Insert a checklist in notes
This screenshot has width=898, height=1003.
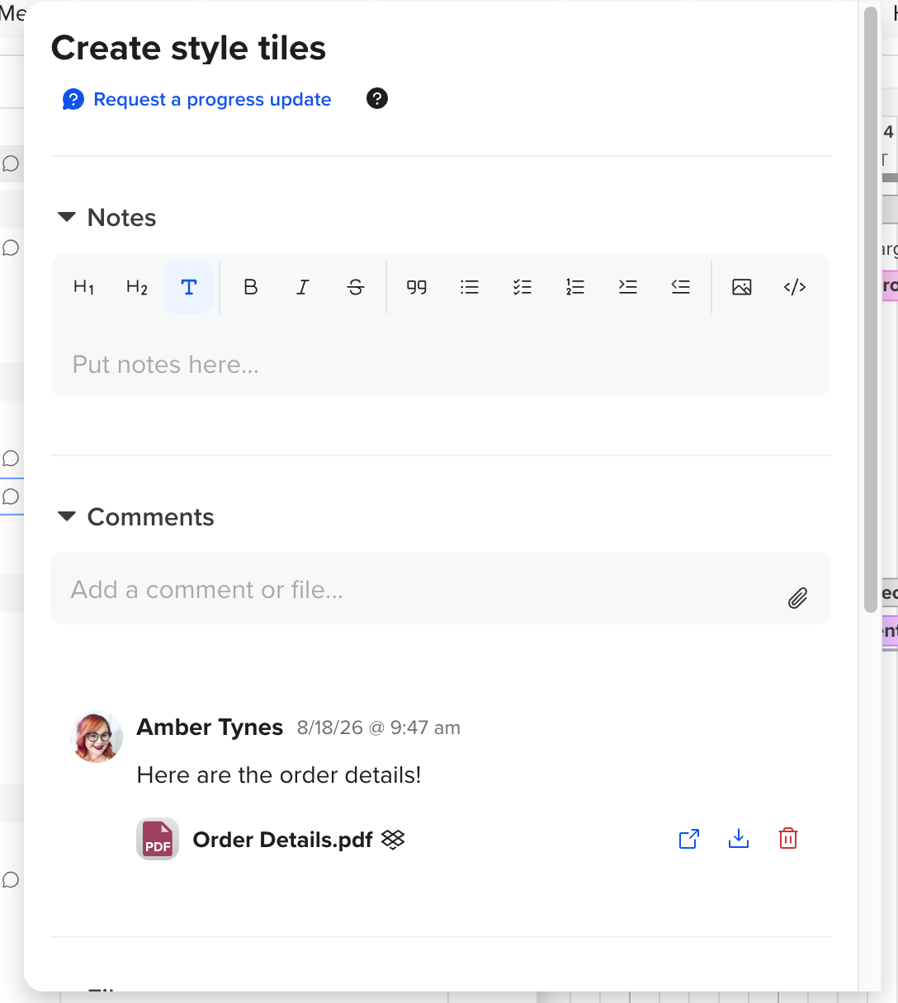522,287
